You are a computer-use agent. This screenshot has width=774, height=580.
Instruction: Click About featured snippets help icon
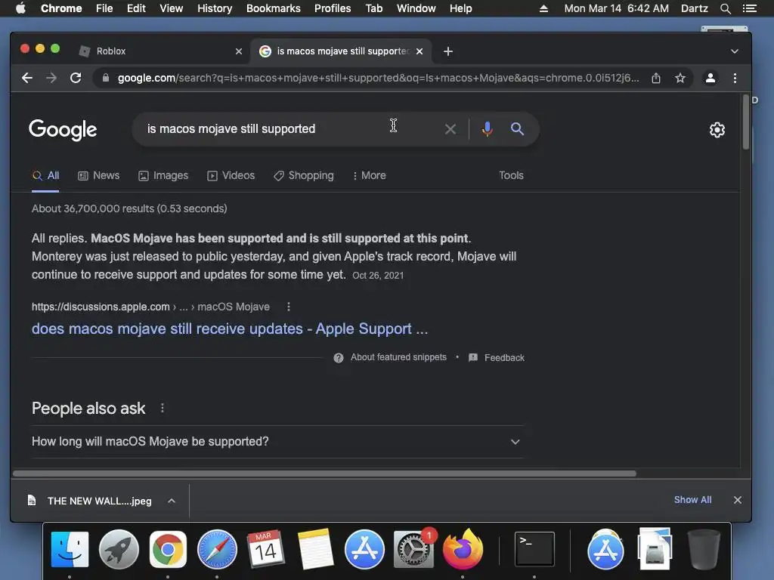click(x=339, y=357)
